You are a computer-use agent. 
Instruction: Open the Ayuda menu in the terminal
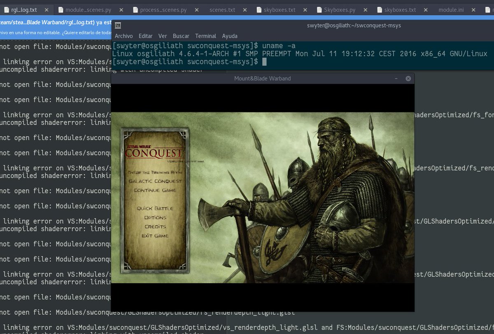click(230, 36)
